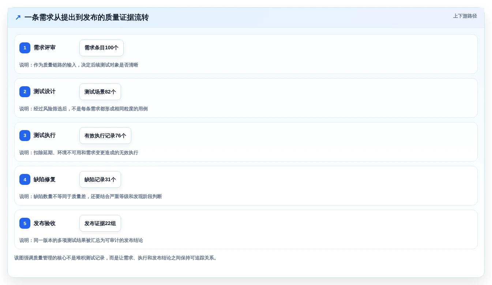
Task: Click the step 1 number badge
Action: (25, 48)
